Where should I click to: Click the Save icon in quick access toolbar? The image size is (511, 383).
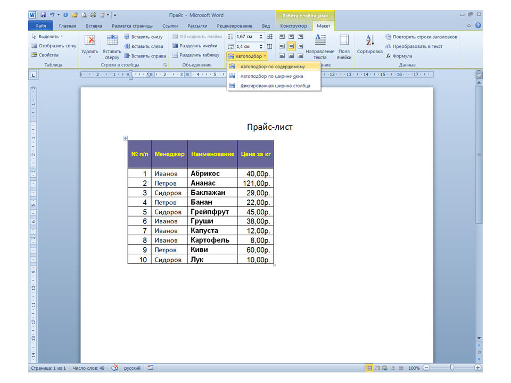(x=43, y=15)
